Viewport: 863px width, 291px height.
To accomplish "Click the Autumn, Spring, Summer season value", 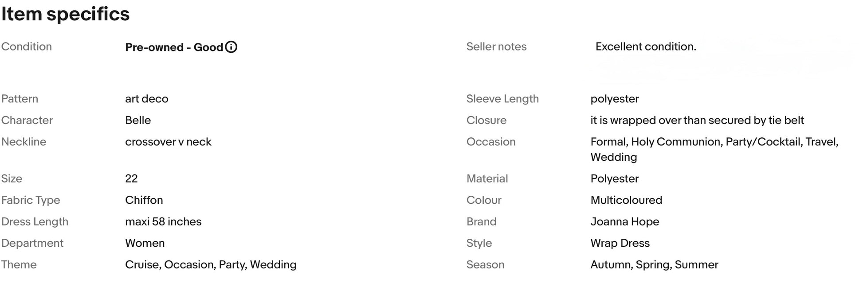I will click(654, 265).
